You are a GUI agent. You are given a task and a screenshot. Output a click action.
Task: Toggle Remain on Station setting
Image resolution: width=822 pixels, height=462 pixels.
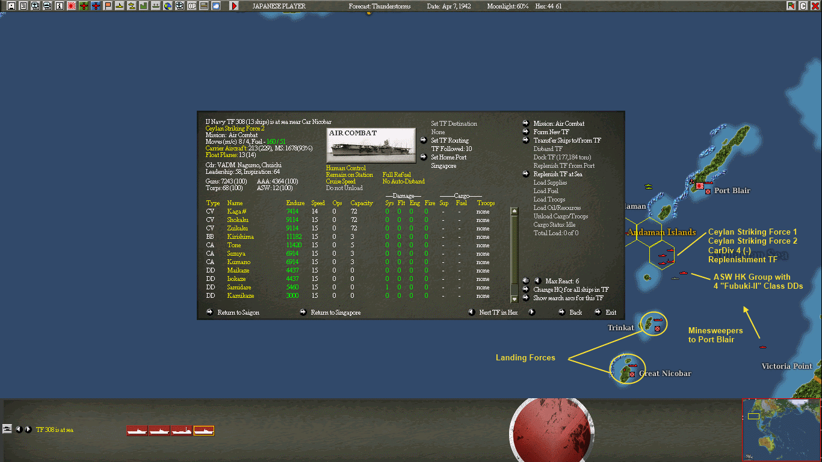[350, 174]
